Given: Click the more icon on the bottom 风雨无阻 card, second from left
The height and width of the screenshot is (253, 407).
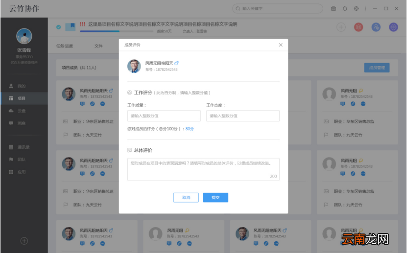Looking at the screenshot, I should 189,243.
